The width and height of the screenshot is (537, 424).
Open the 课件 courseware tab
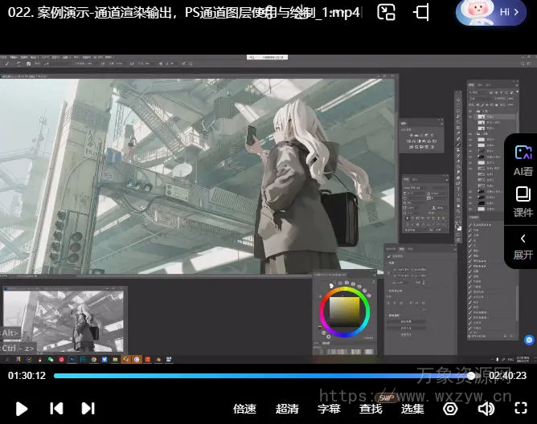coord(523,202)
